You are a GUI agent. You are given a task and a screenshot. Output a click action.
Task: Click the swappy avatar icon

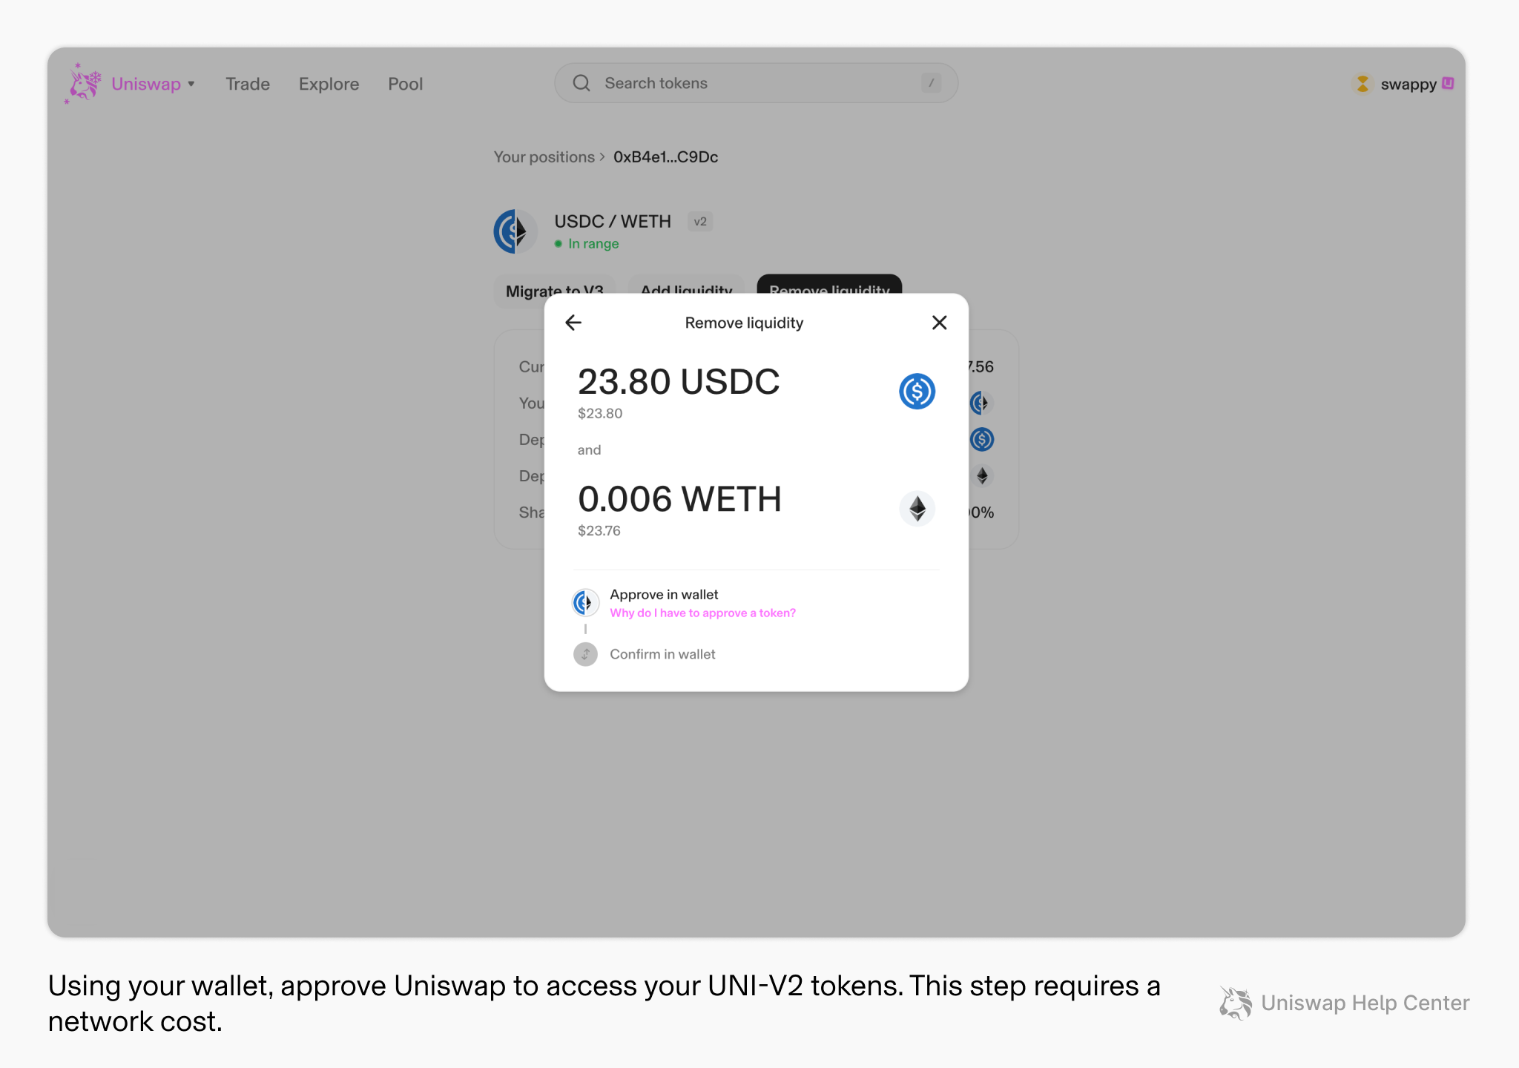tap(1363, 84)
